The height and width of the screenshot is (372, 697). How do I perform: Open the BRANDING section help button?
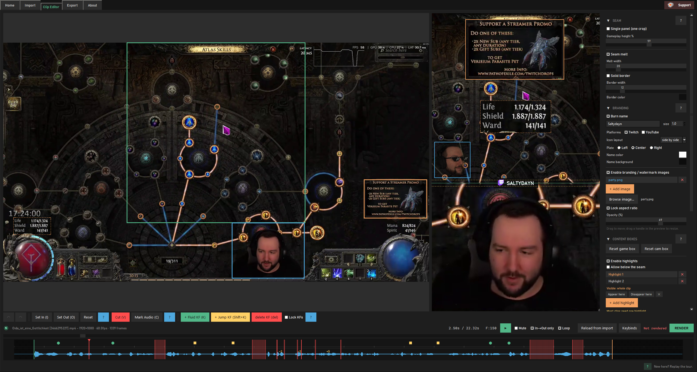[681, 108]
